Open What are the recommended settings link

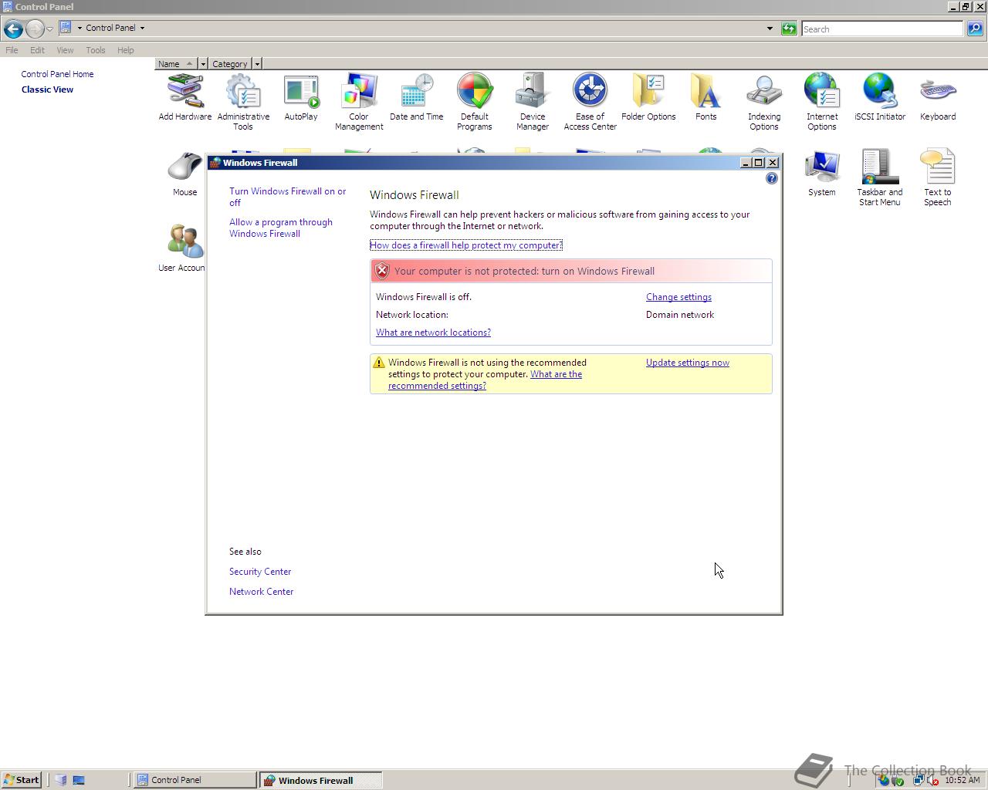(x=485, y=380)
